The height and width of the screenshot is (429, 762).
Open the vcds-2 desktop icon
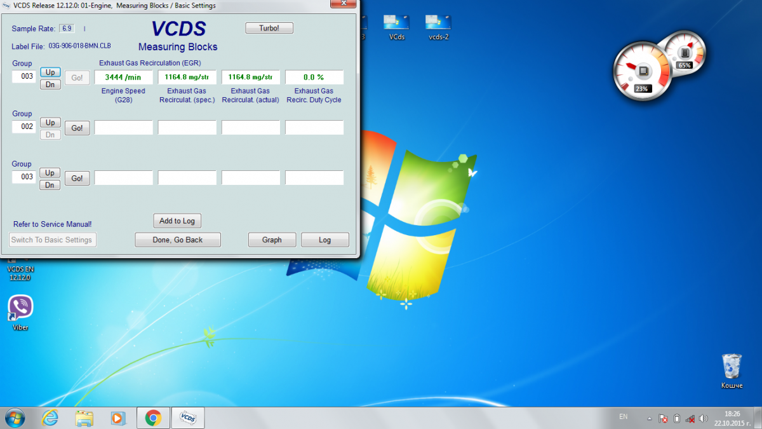[439, 27]
